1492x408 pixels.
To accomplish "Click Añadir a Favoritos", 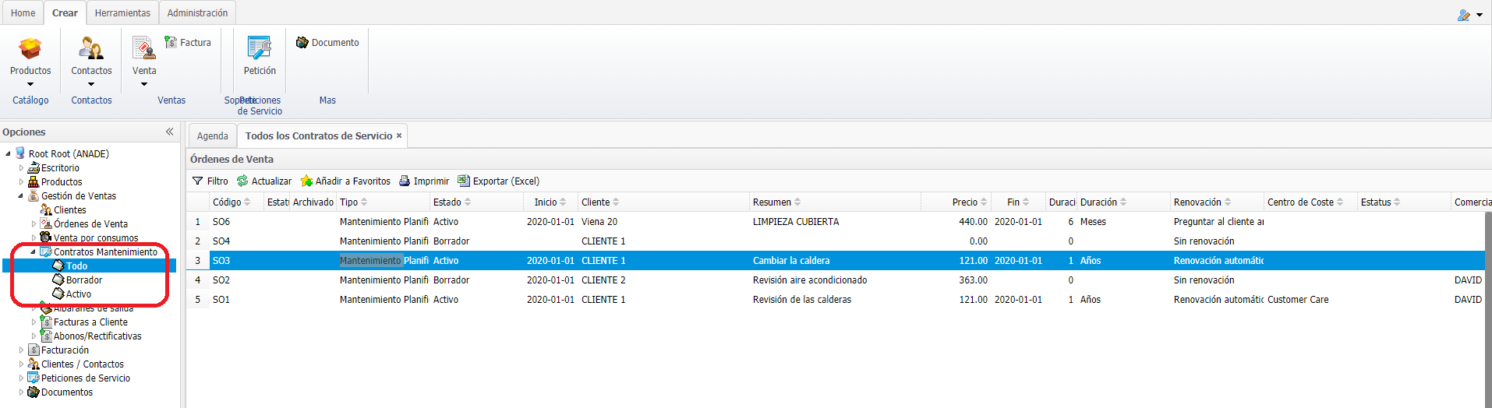I will tap(345, 181).
